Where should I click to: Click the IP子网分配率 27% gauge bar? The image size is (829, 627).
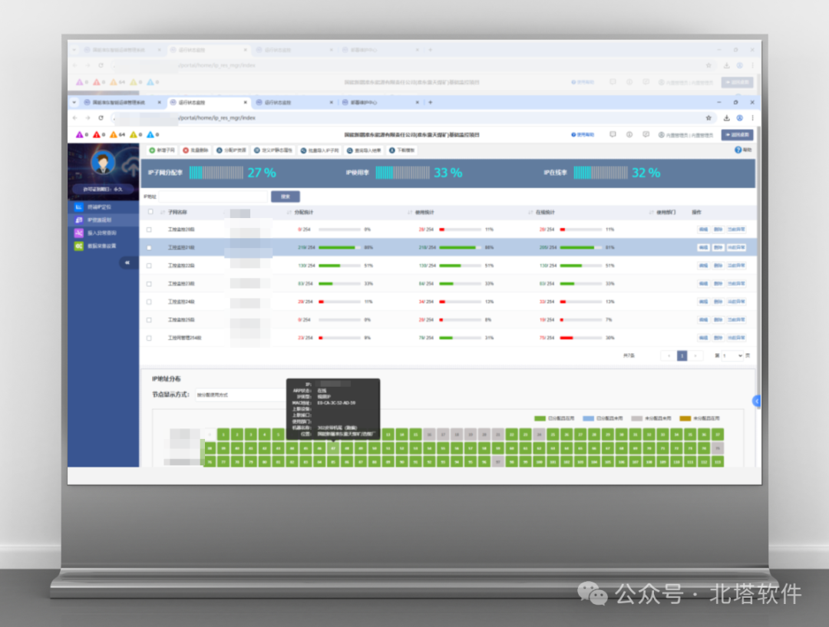coord(216,173)
